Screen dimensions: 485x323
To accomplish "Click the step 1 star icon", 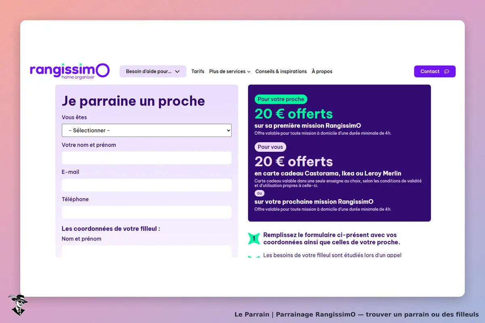I will tap(254, 239).
